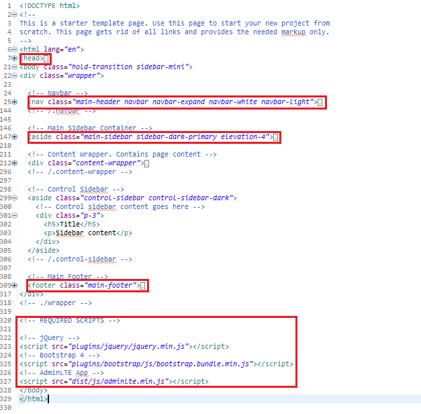Click the '<!-- Main Footer -->' comment
Screen dimensions: 421x414
(x=68, y=277)
